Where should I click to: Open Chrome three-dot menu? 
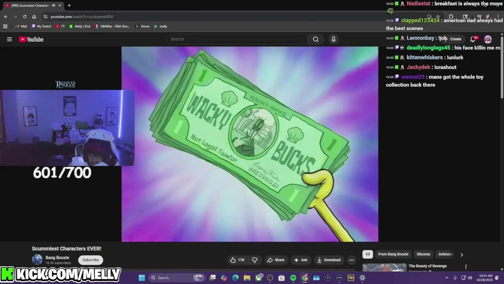point(498,17)
